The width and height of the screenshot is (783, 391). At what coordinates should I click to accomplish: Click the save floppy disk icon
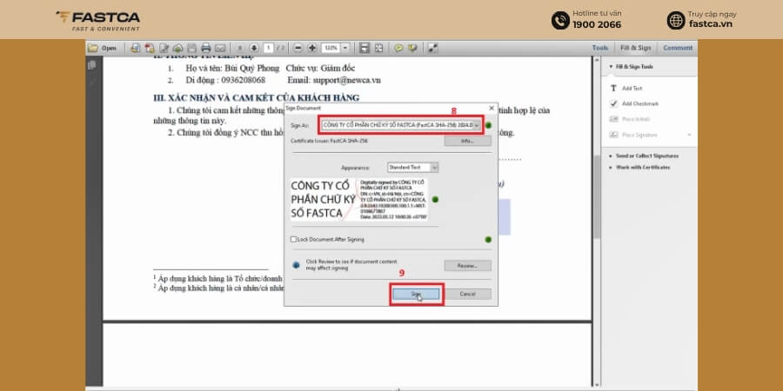click(191, 48)
